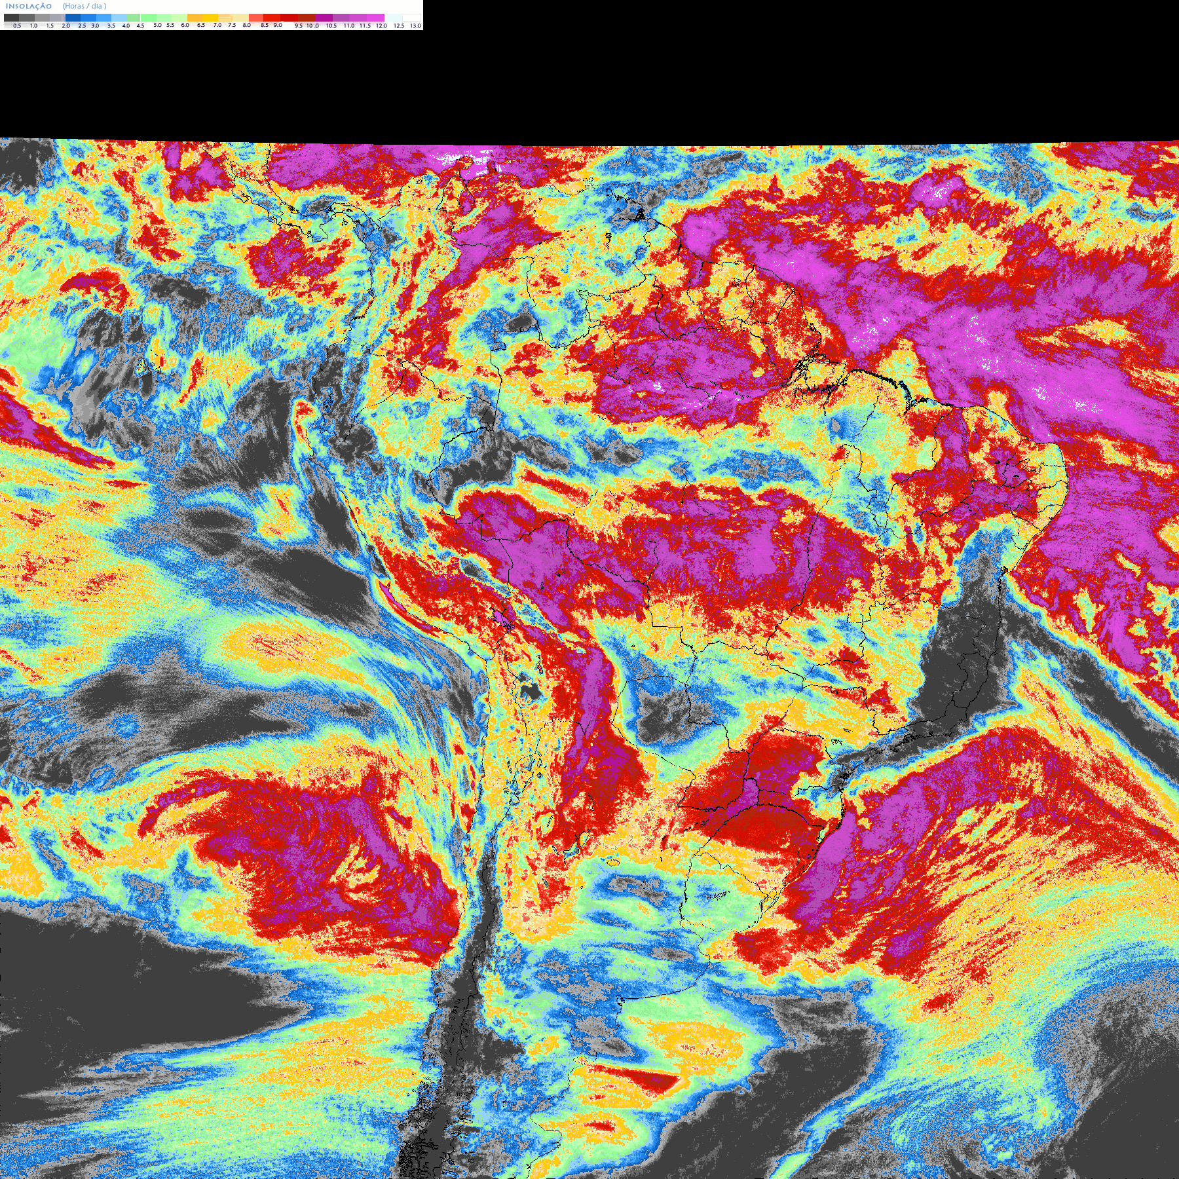The width and height of the screenshot is (1179, 1179).
Task: Pick the bright magenta swatch ending at 12.0
Action: pos(375,18)
